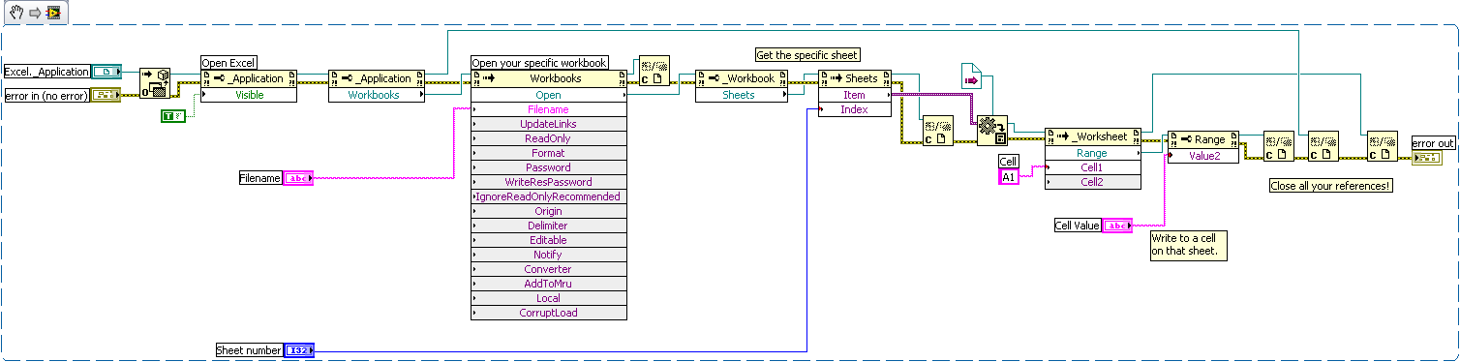Click the Filename string control terminal
Screen dimensions: 1460x362
click(x=298, y=178)
